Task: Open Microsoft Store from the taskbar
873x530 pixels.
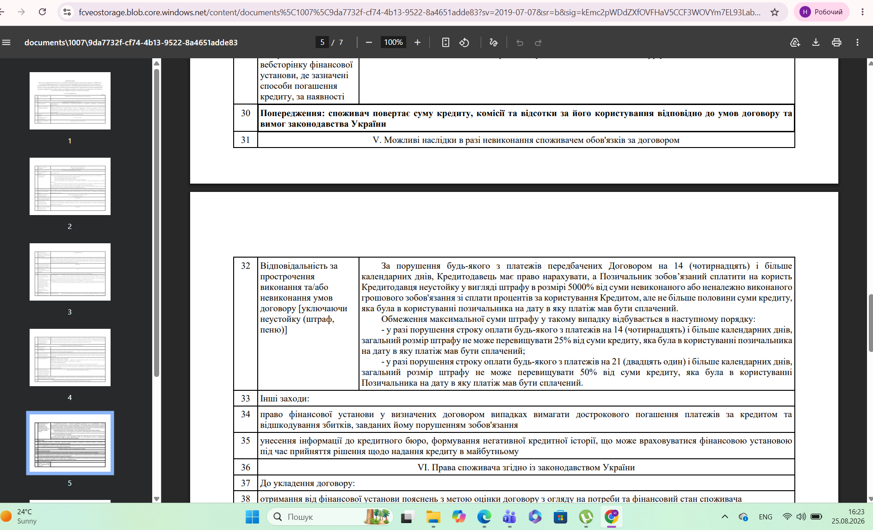Action: click(x=561, y=517)
